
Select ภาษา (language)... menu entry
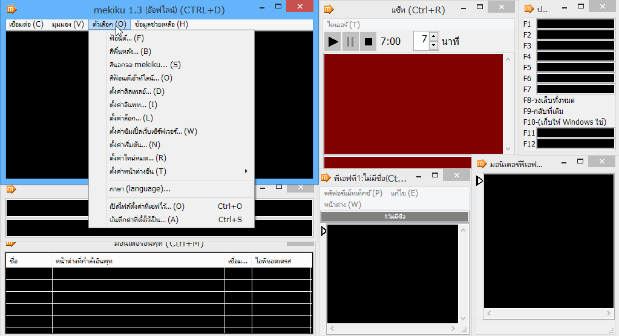[x=140, y=189]
